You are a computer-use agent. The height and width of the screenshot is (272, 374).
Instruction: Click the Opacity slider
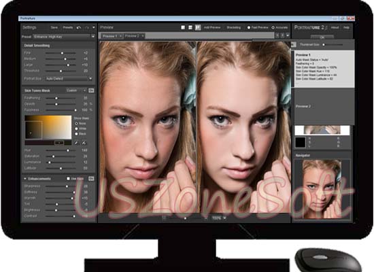61,104
